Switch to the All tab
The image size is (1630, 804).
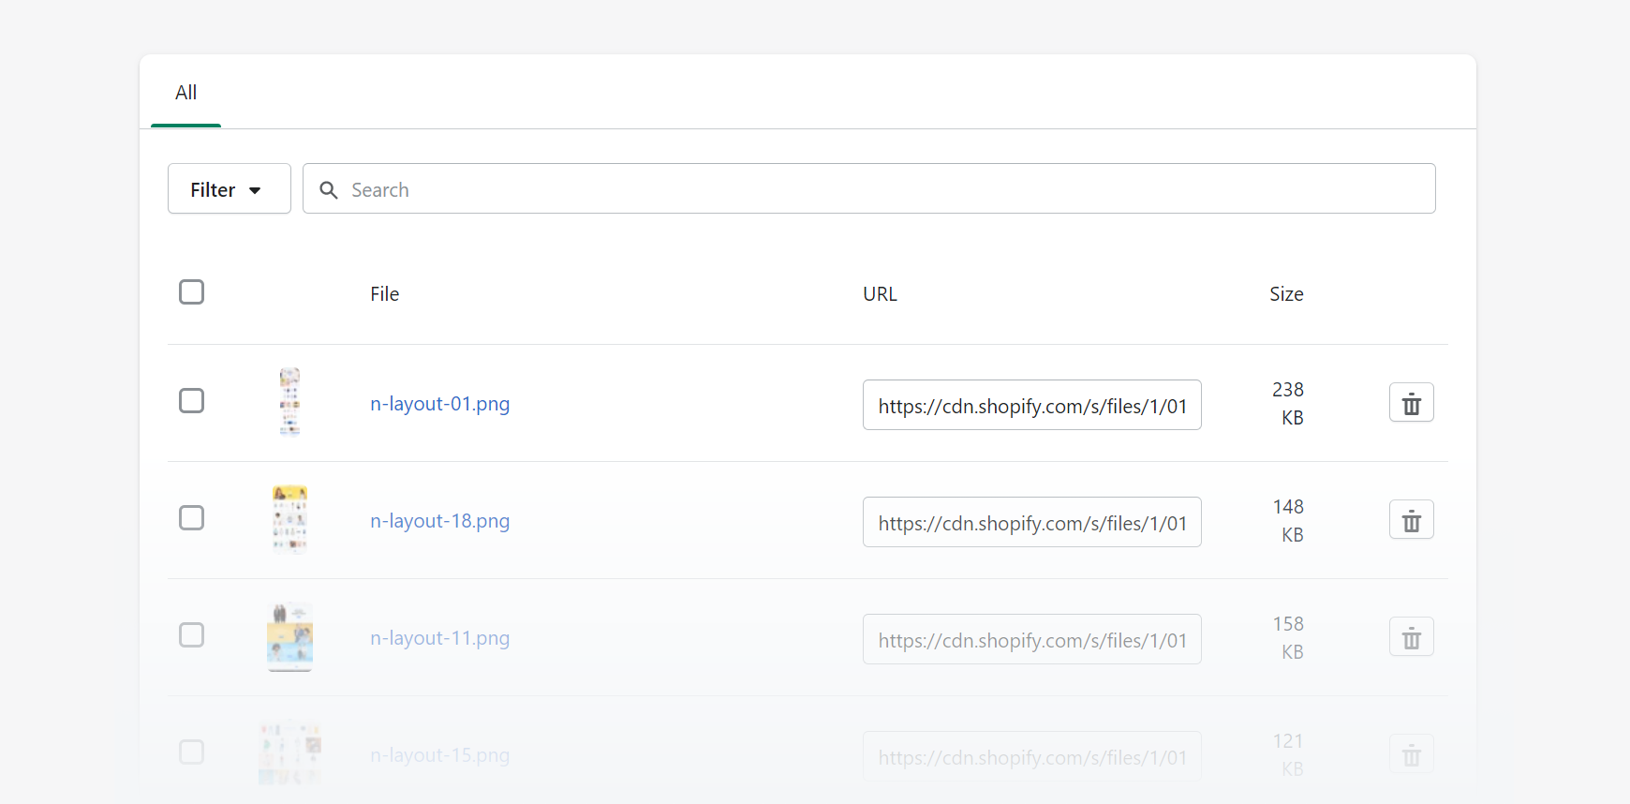[185, 93]
